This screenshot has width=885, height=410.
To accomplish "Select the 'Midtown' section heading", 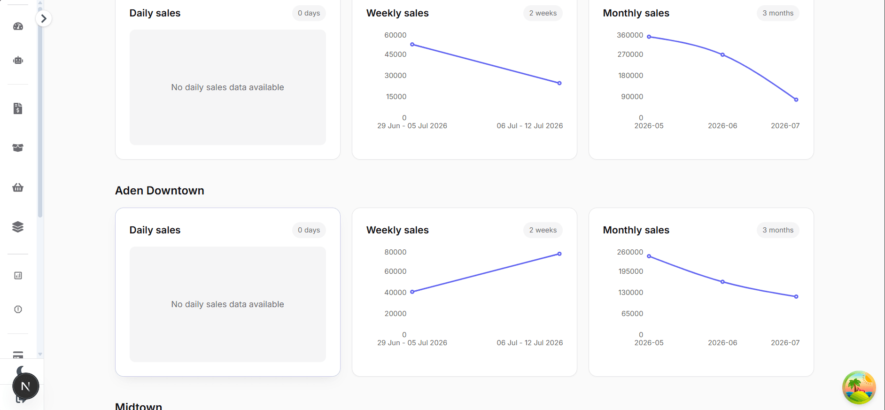I will pyautogui.click(x=139, y=406).
